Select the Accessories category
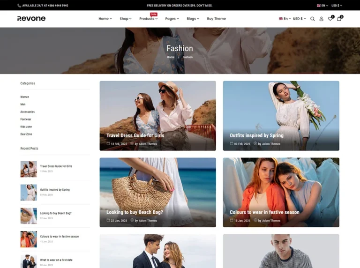The height and width of the screenshot is (268, 360). tap(28, 112)
